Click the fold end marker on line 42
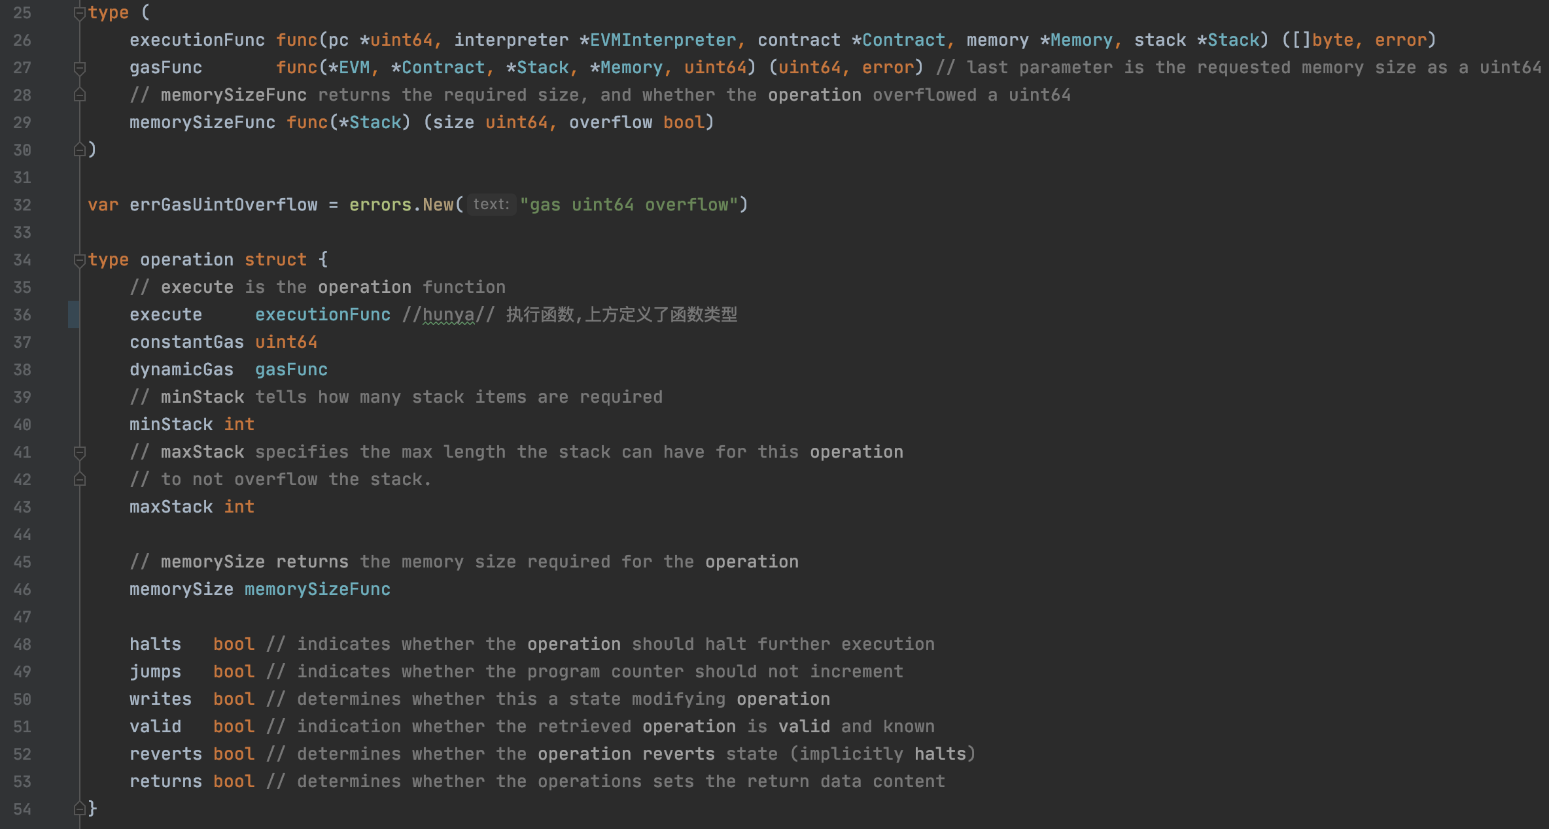The image size is (1549, 829). [x=80, y=480]
